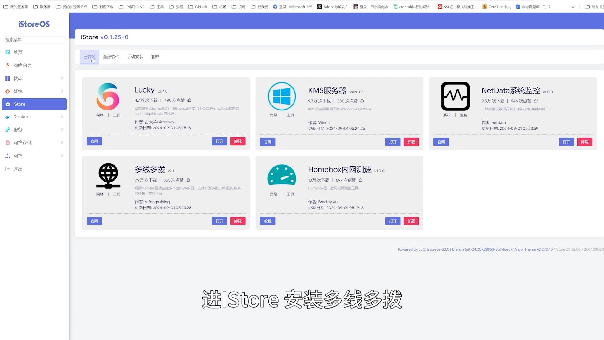Image resolution: width=604 pixels, height=340 pixels.
Task: Click the iStore bag icon in sidebar
Action: [8, 104]
